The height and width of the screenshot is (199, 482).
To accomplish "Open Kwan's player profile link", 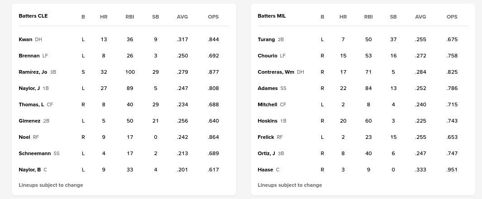I will point(25,39).
